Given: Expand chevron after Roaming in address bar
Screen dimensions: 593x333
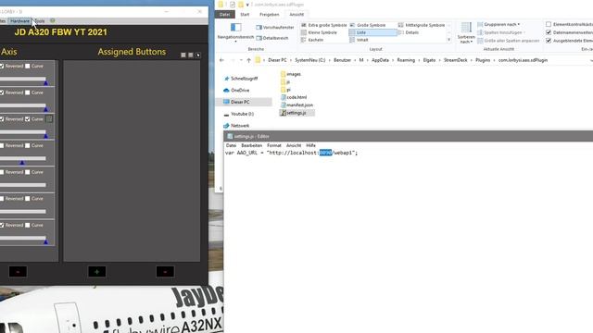Looking at the screenshot, I should coord(419,60).
